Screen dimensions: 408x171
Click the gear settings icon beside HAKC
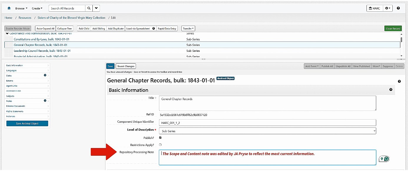[x=387, y=8]
